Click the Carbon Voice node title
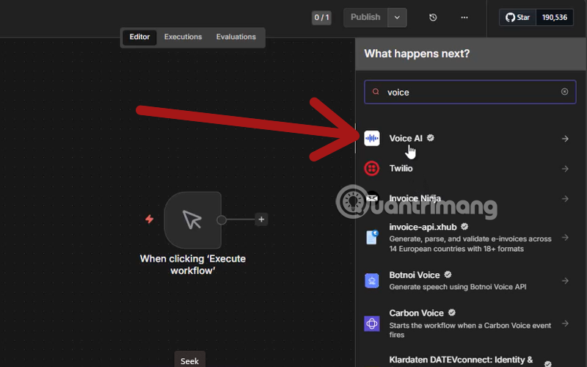 click(x=416, y=313)
